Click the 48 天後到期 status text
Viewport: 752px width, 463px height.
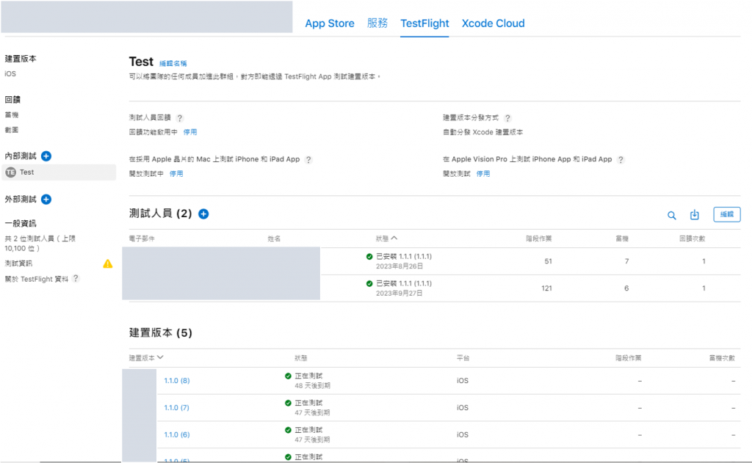(312, 385)
